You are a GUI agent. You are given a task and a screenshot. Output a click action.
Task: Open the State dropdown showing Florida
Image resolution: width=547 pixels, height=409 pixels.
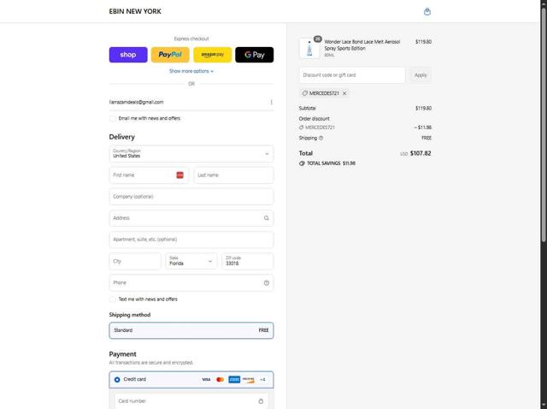(191, 261)
